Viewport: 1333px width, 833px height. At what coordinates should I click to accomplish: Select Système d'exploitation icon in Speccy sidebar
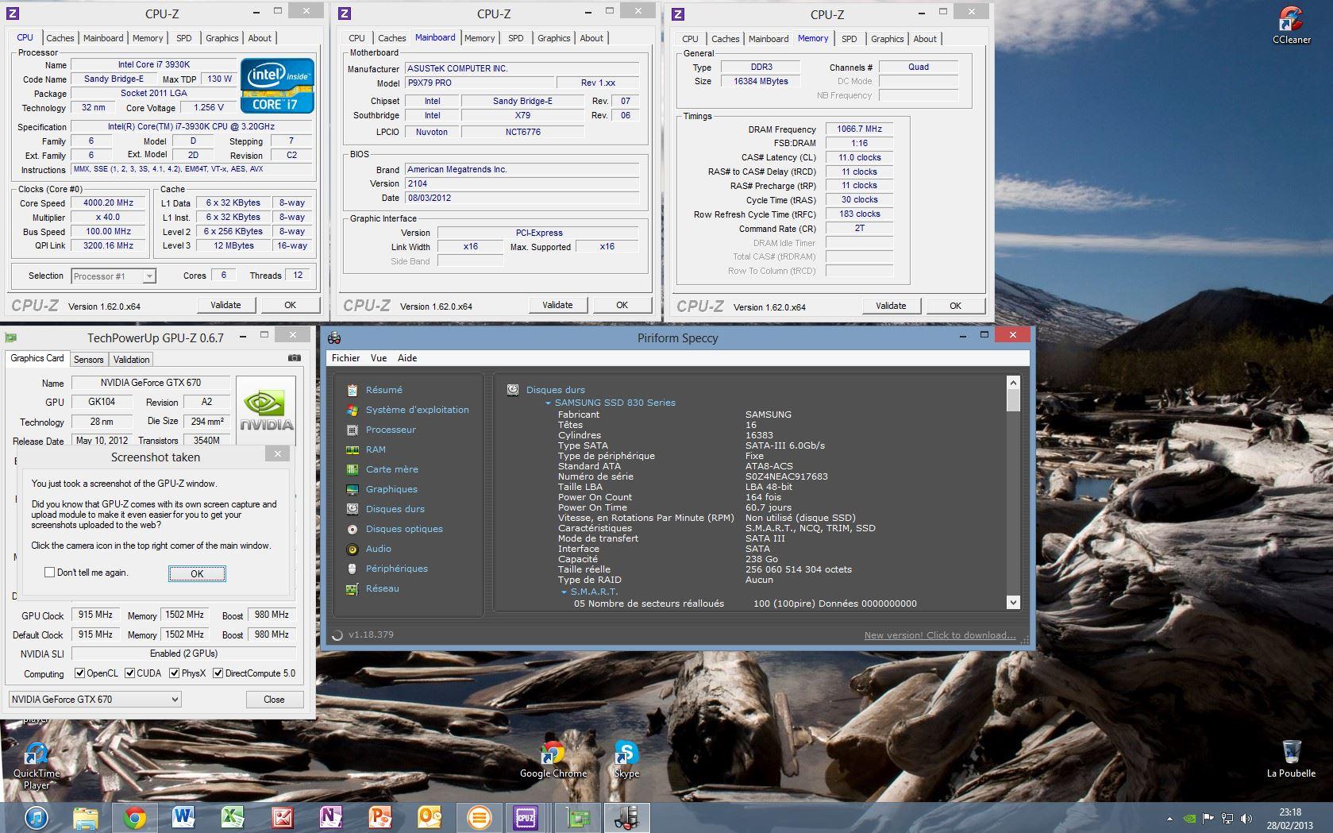353,410
